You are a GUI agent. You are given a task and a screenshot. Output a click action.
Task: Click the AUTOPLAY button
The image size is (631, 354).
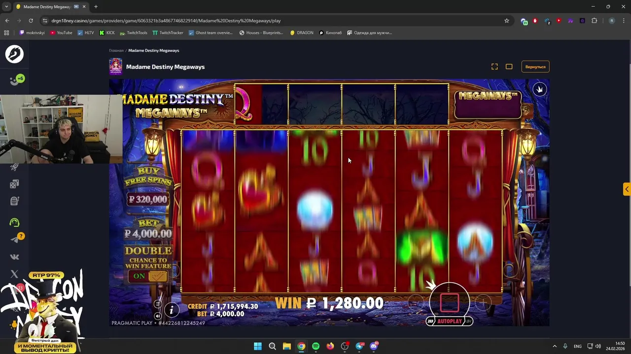449,321
